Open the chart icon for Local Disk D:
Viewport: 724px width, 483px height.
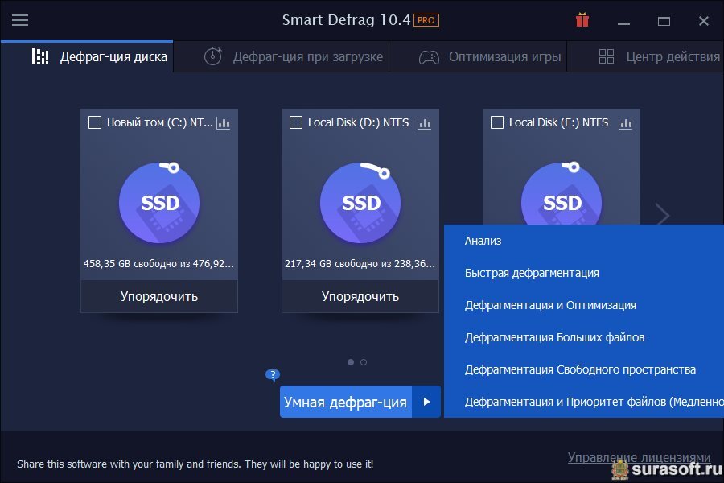coord(424,123)
